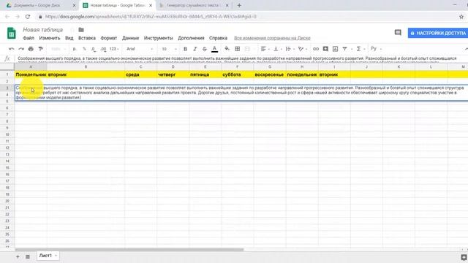Click the НАСТРОЙКИ ДОСТУПА share button

tap(438, 33)
